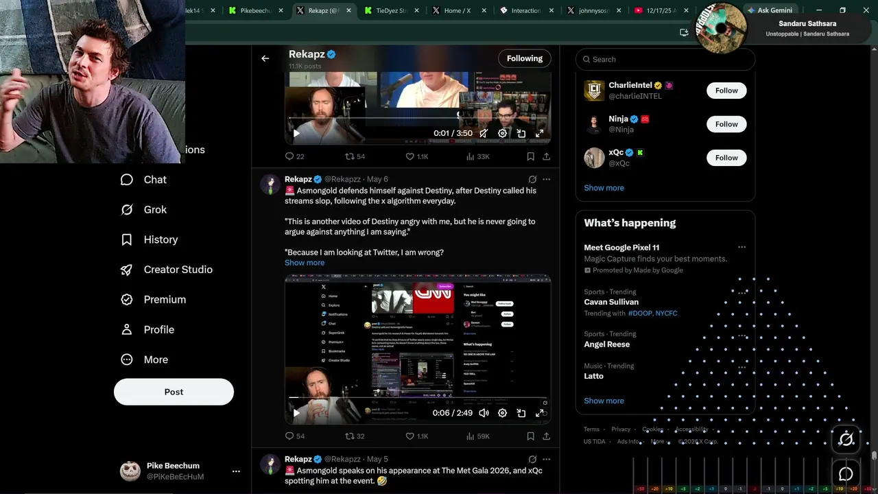Image resolution: width=878 pixels, height=494 pixels.
Task: Follow CharlieIntel
Action: [x=726, y=91]
